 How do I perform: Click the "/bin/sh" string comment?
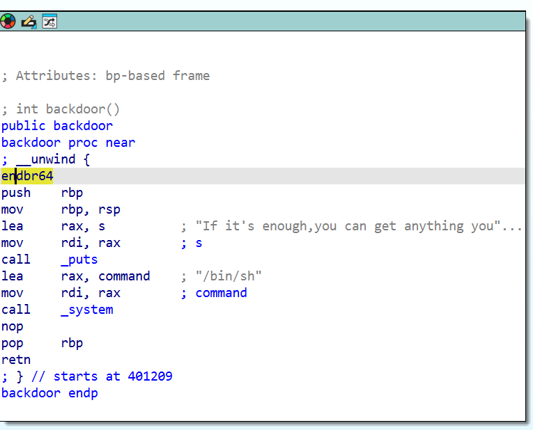click(x=229, y=276)
